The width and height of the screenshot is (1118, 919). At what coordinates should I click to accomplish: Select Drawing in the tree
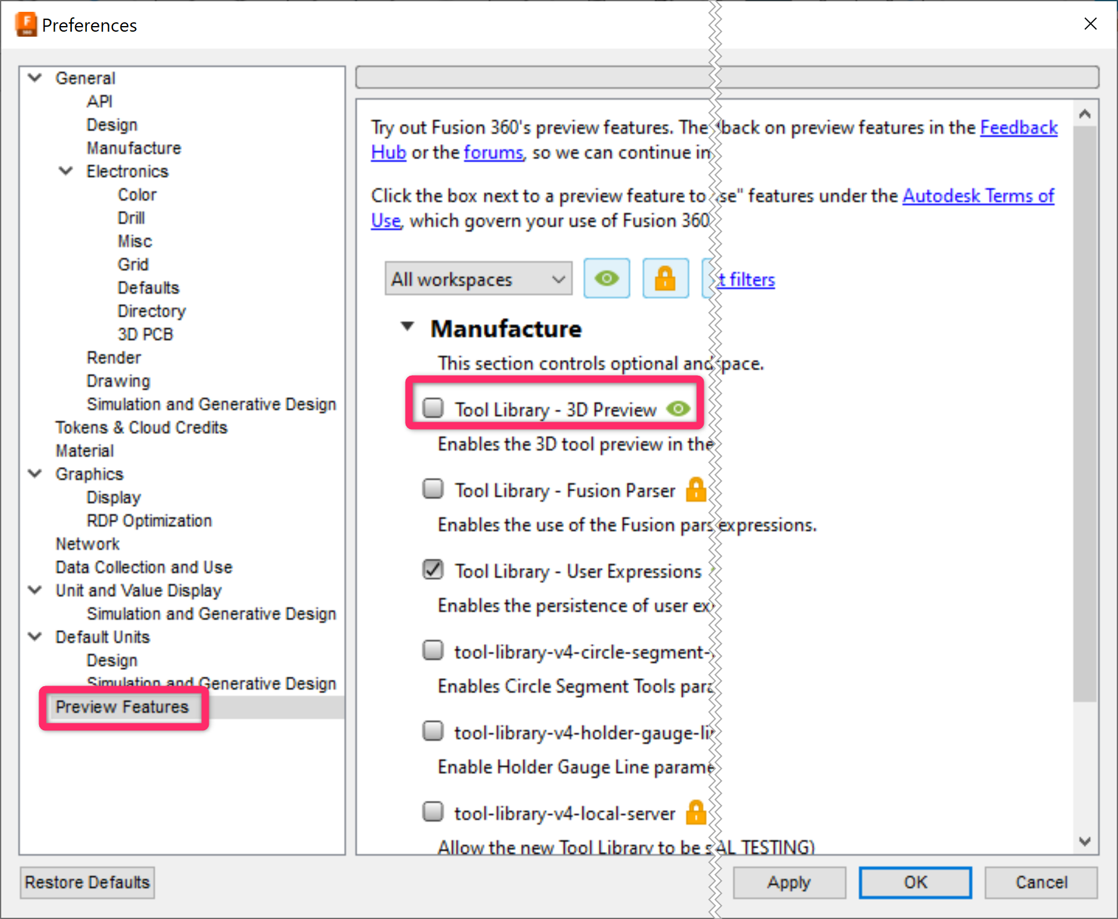pos(118,381)
